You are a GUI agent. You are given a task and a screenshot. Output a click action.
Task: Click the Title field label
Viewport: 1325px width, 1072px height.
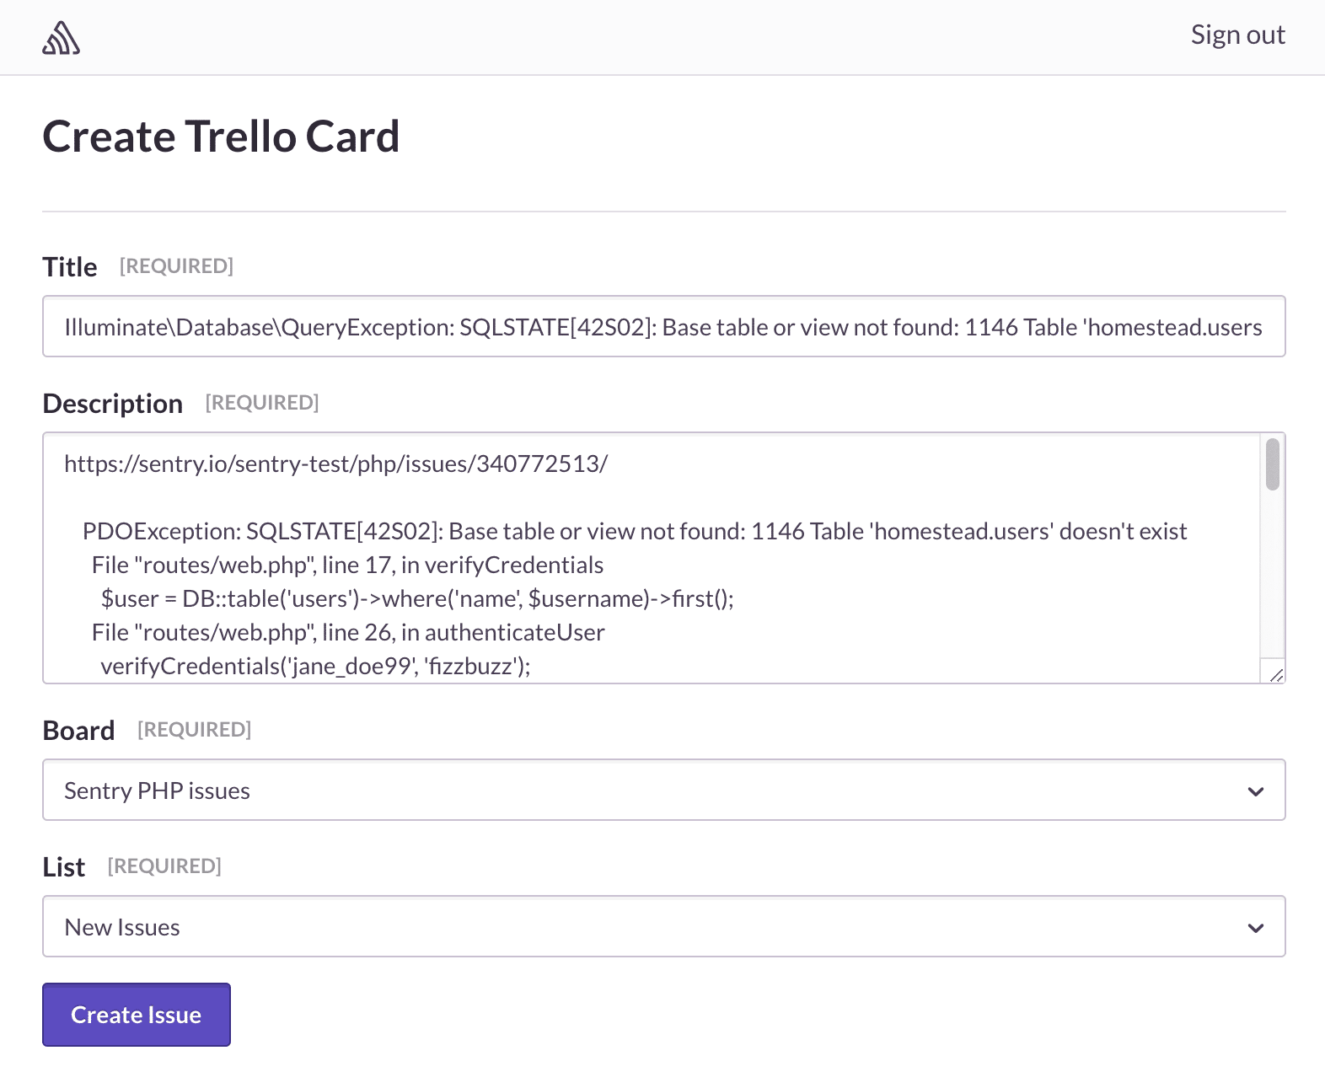tap(70, 267)
